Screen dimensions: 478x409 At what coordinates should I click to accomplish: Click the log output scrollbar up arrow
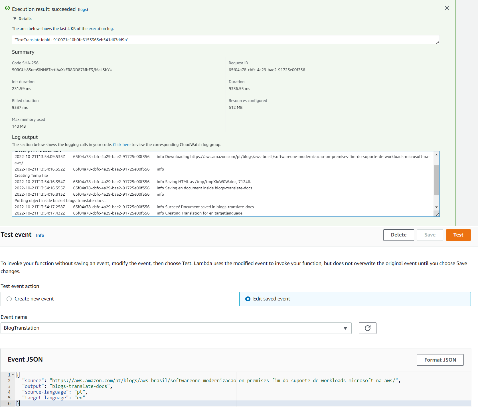[436, 155]
